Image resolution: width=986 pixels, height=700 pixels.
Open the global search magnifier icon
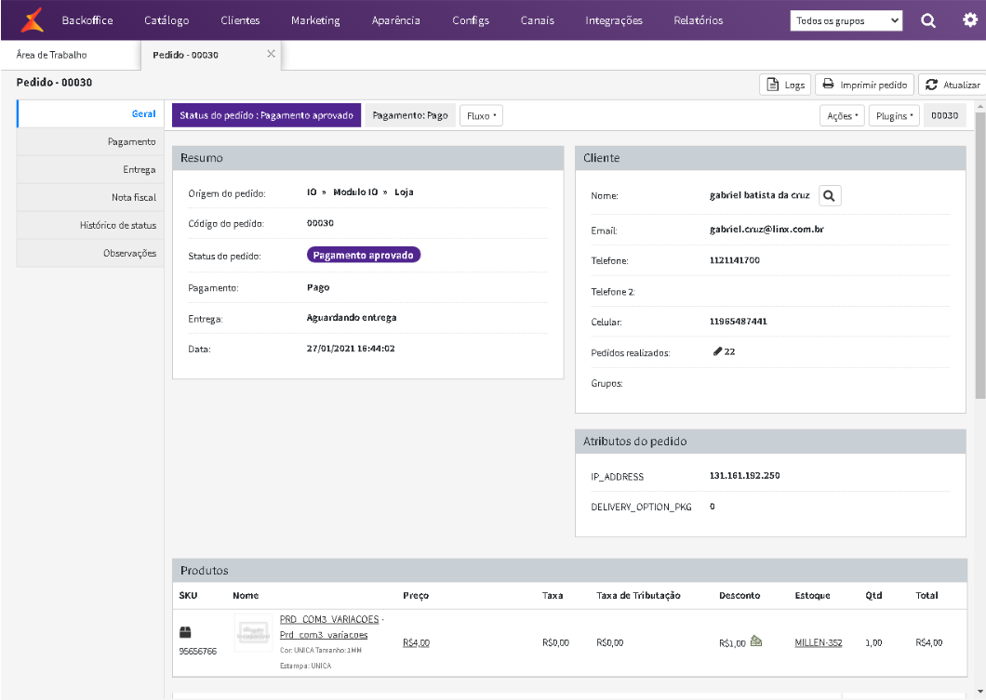[928, 20]
